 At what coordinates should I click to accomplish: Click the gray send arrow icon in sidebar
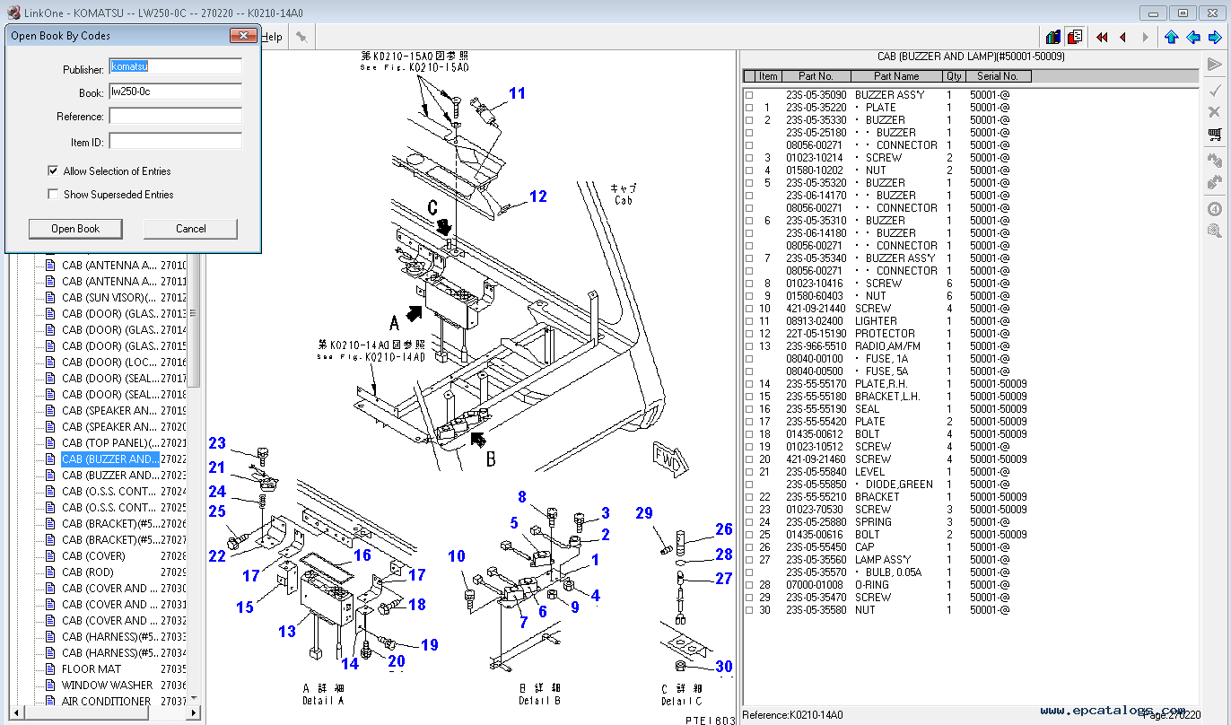[x=1214, y=65]
